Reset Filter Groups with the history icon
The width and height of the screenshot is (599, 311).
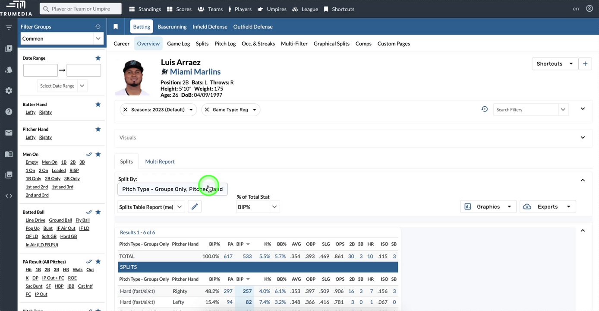click(x=98, y=27)
